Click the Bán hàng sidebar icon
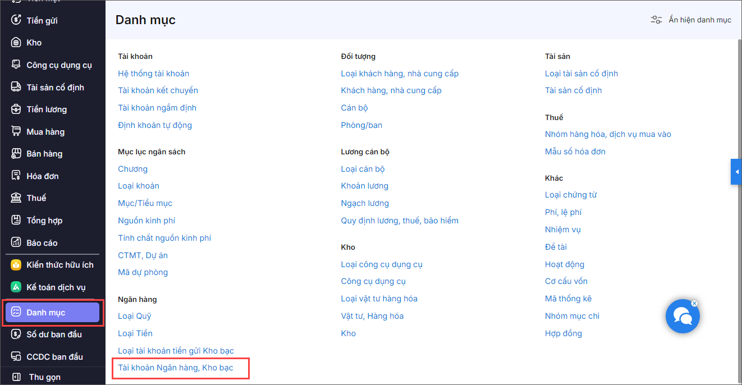 click(16, 154)
